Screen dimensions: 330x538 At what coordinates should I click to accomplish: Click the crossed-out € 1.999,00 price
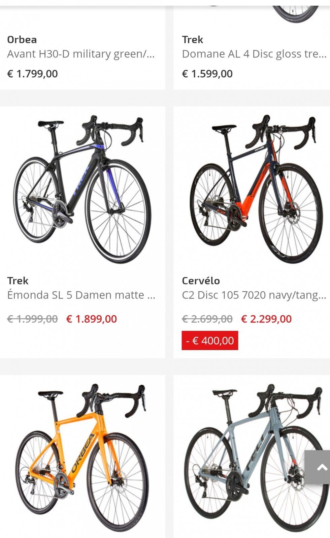[32, 319]
